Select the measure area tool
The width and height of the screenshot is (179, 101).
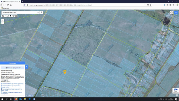point(8,16)
